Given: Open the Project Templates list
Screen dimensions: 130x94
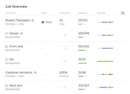Looking at the screenshot, I should (x=18, y=20).
